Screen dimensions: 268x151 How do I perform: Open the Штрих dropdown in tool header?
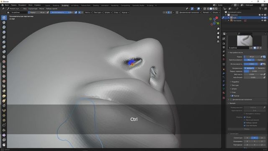[x=108, y=13]
